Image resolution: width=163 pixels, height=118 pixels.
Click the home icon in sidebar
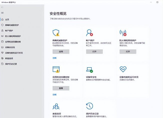(x=2, y=19)
